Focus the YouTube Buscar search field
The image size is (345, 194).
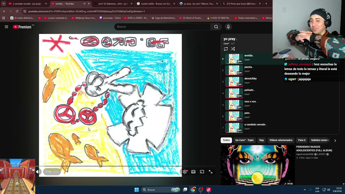coord(163,27)
